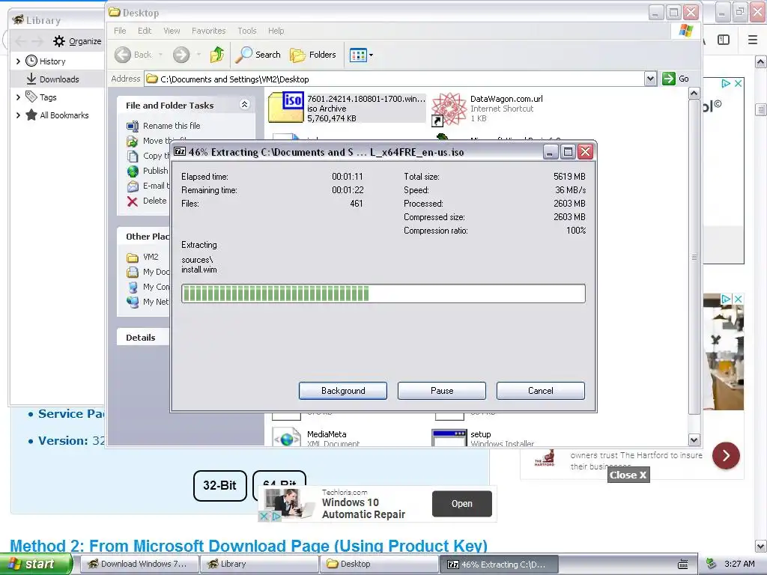Cancel the extraction

pyautogui.click(x=541, y=391)
